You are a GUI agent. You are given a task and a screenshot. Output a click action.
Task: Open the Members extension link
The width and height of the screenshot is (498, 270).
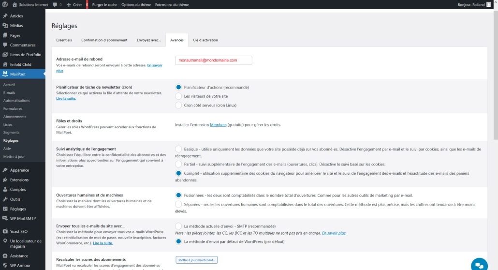click(218, 125)
